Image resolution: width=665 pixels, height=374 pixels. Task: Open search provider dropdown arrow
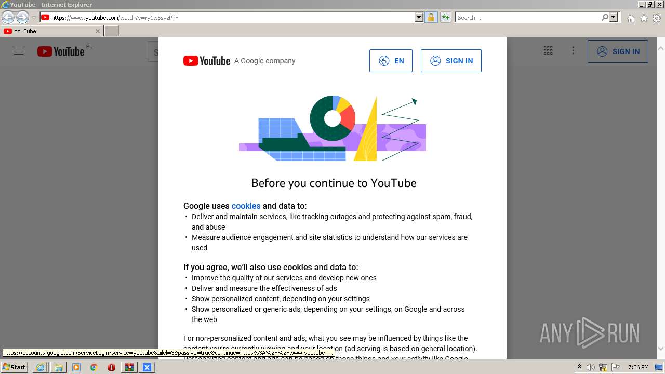click(614, 17)
